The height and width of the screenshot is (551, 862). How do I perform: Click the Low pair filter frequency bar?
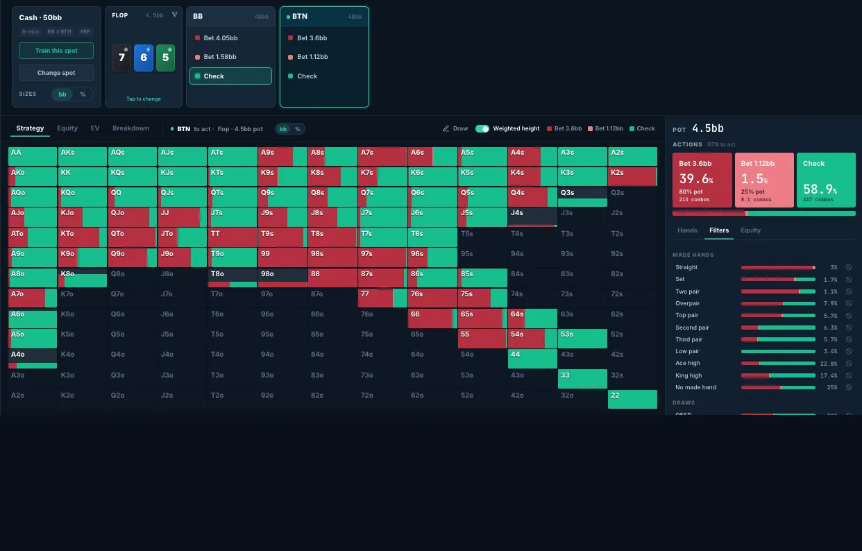(x=778, y=352)
